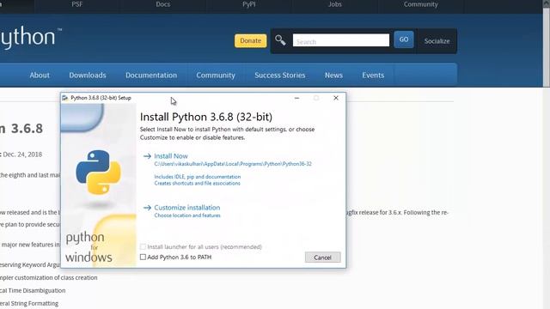Close the Python 3.6.8 Setup dialog

point(336,98)
